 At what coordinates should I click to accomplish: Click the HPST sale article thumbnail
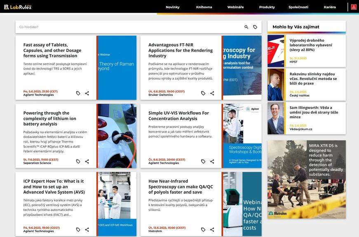click(276, 51)
